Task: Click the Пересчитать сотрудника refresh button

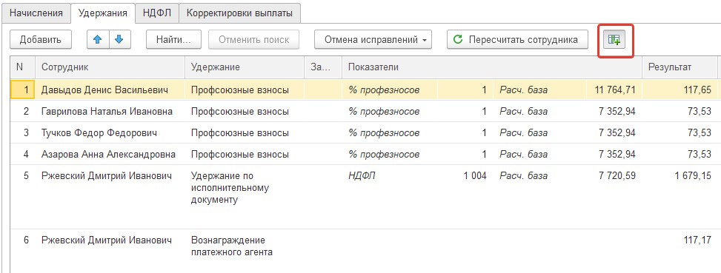Action: coord(517,40)
